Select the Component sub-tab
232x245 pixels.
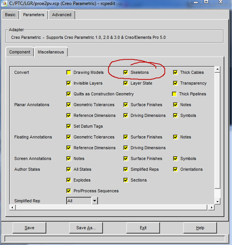tap(20, 52)
